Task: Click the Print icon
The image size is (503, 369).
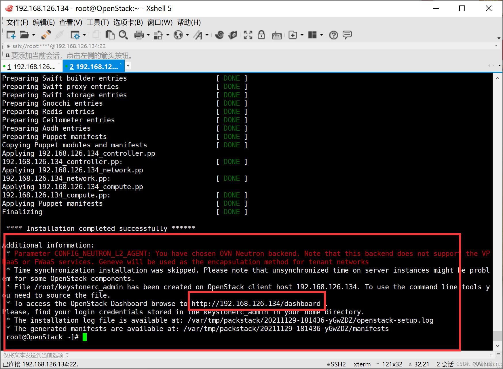Action: click(139, 35)
